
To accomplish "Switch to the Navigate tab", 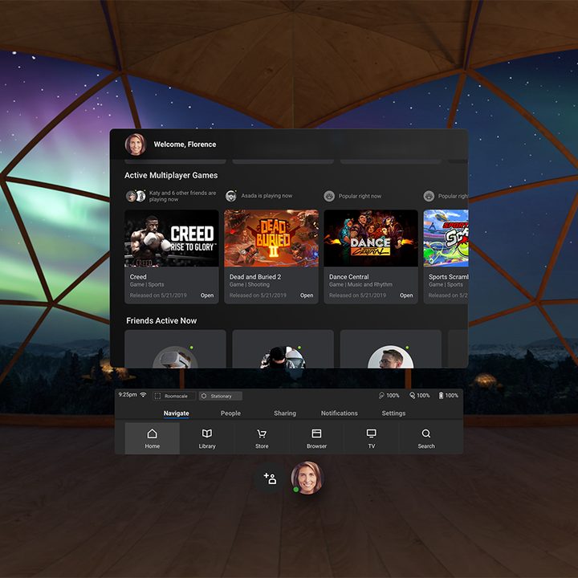I will (x=176, y=413).
